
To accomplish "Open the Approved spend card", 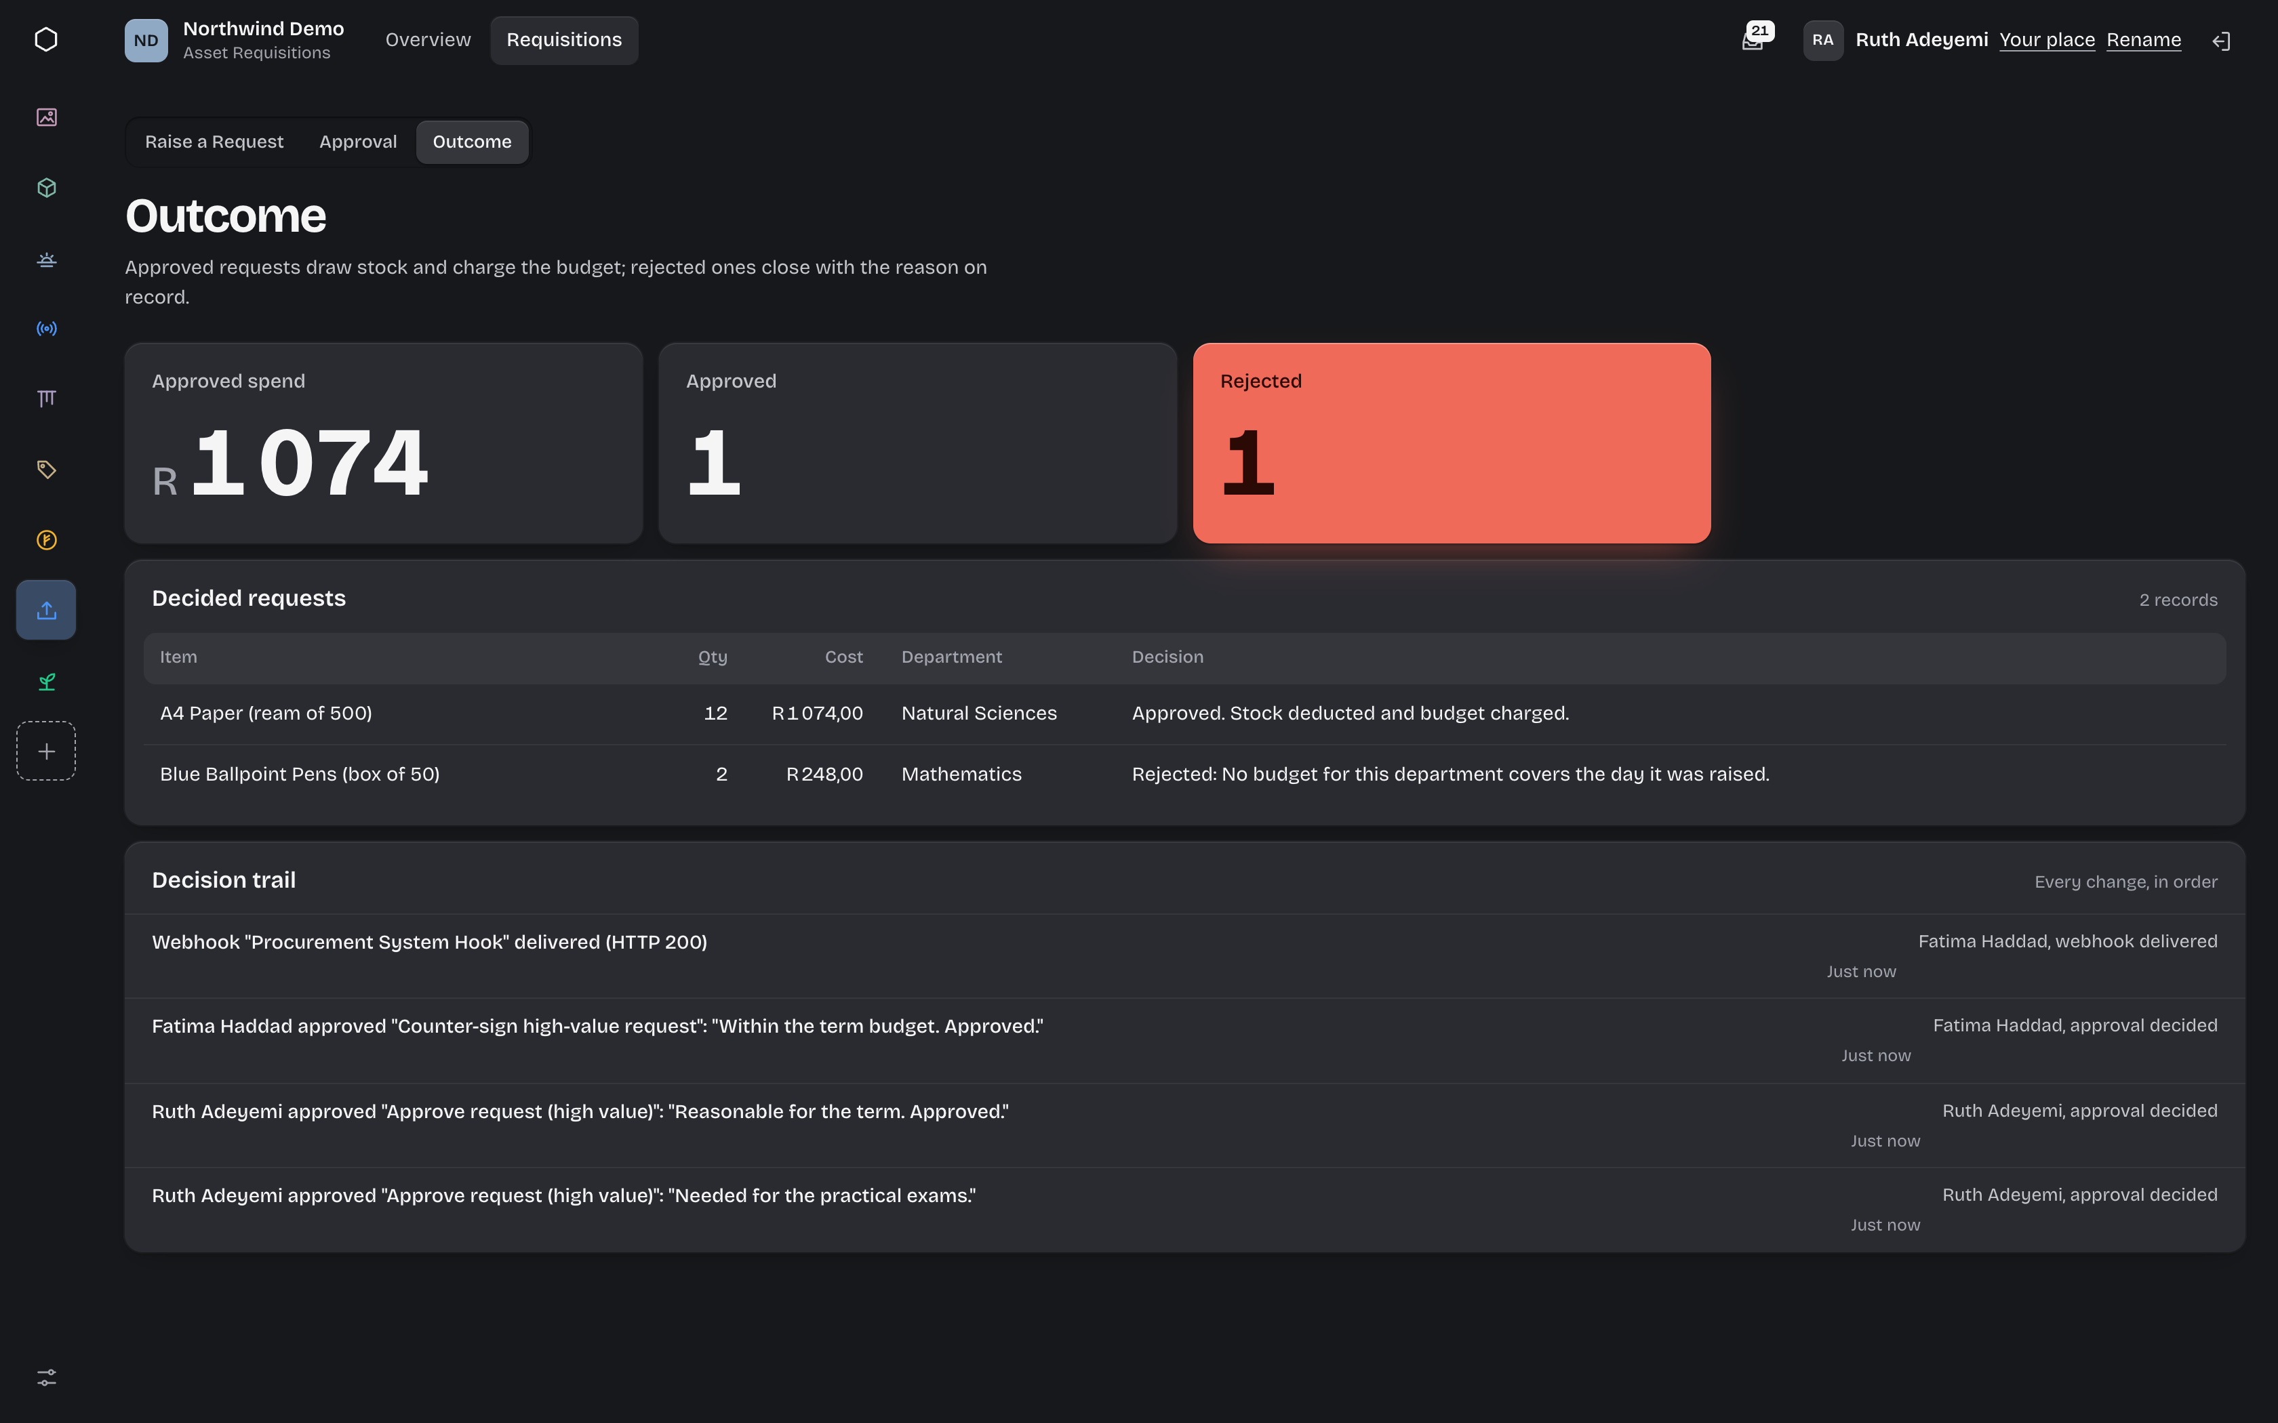I will (383, 442).
